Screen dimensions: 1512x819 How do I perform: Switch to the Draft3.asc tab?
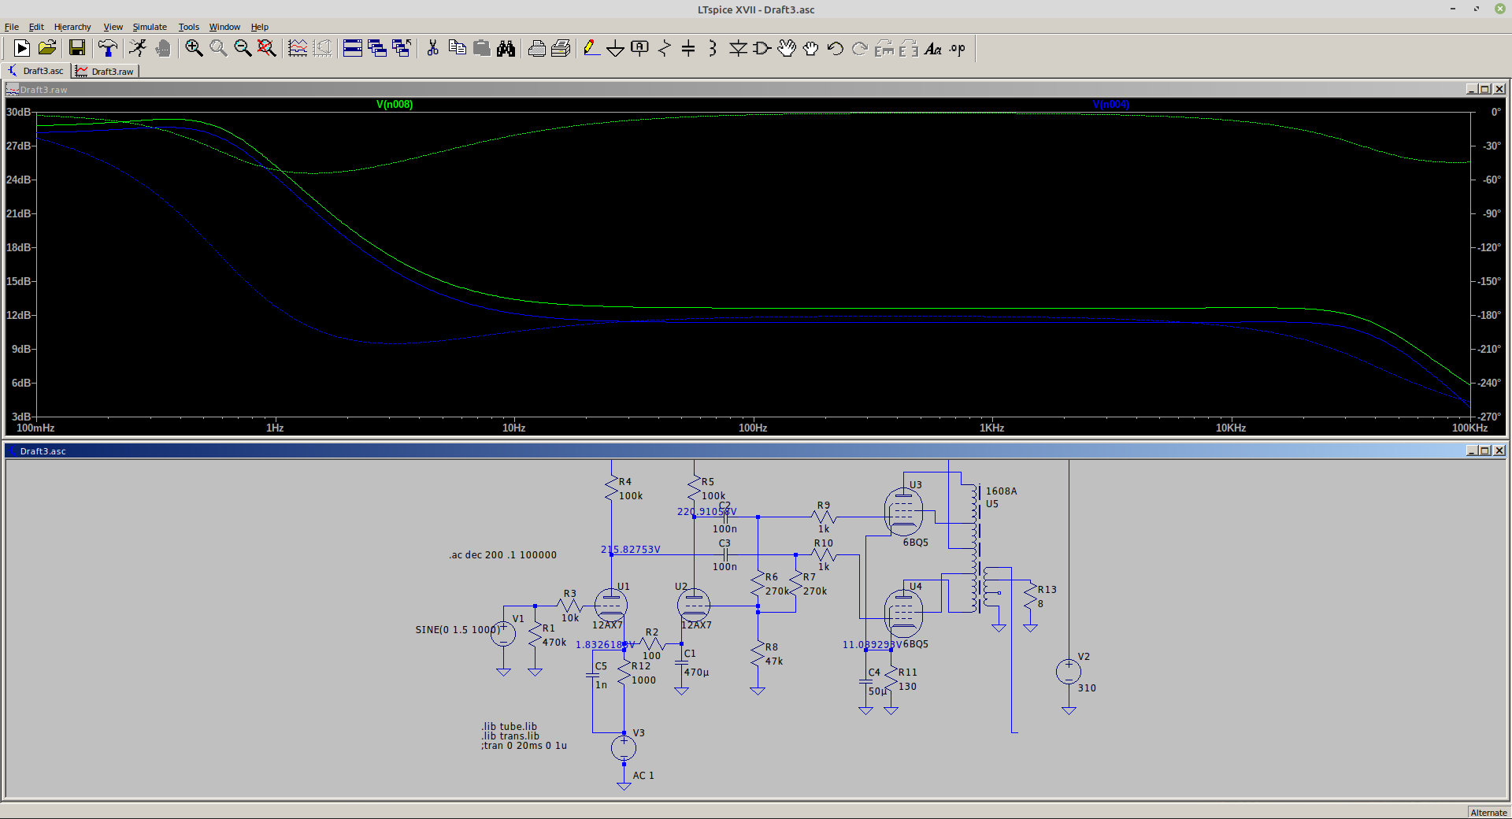(36, 71)
